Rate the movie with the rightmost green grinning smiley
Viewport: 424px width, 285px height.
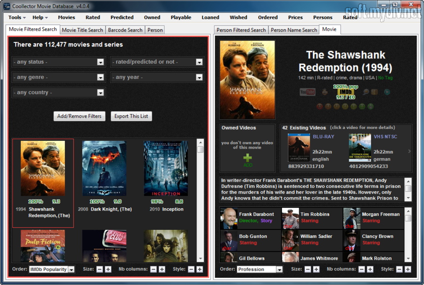point(370,106)
